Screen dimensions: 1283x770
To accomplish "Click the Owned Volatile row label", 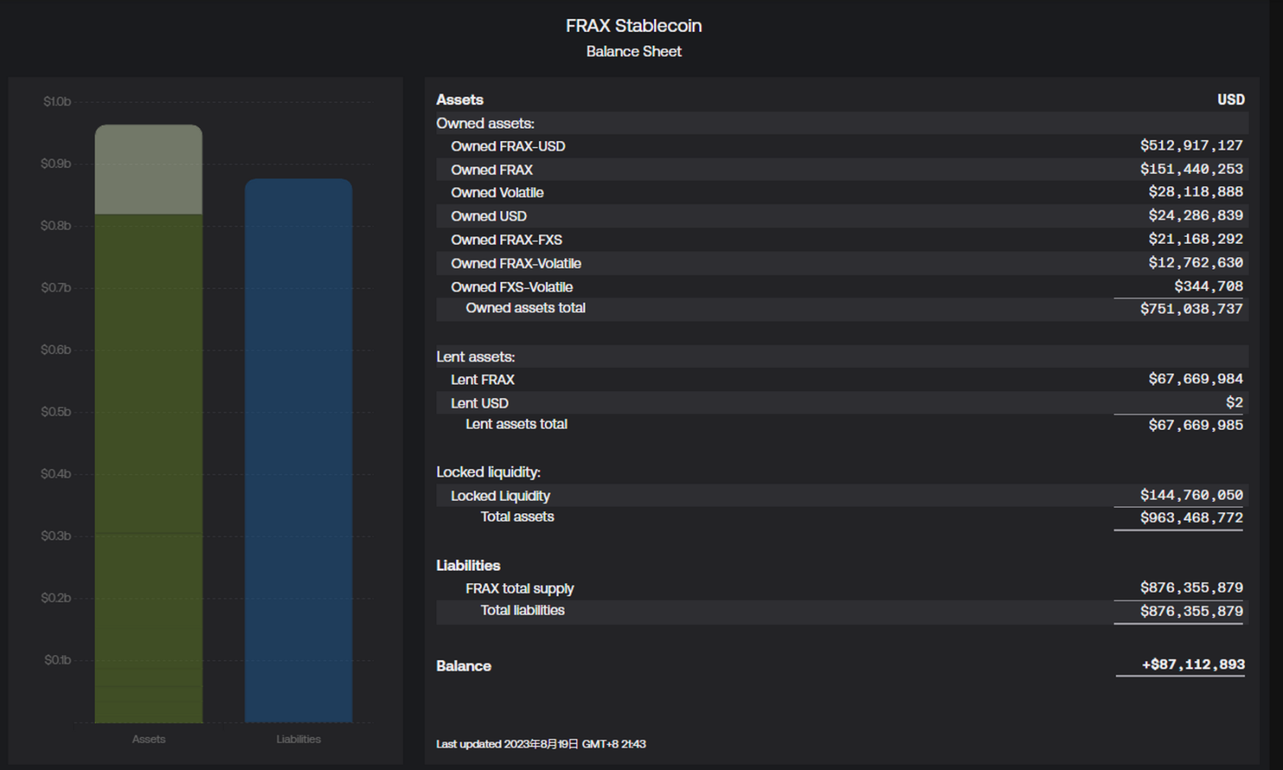I will point(497,192).
